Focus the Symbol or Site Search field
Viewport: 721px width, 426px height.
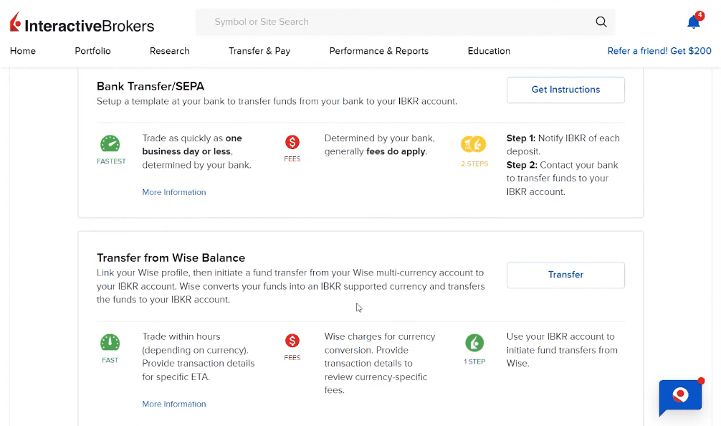(x=394, y=22)
